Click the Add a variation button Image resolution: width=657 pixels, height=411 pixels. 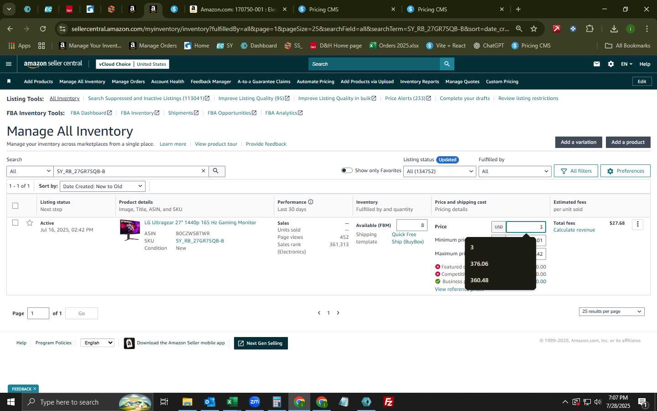(579, 142)
